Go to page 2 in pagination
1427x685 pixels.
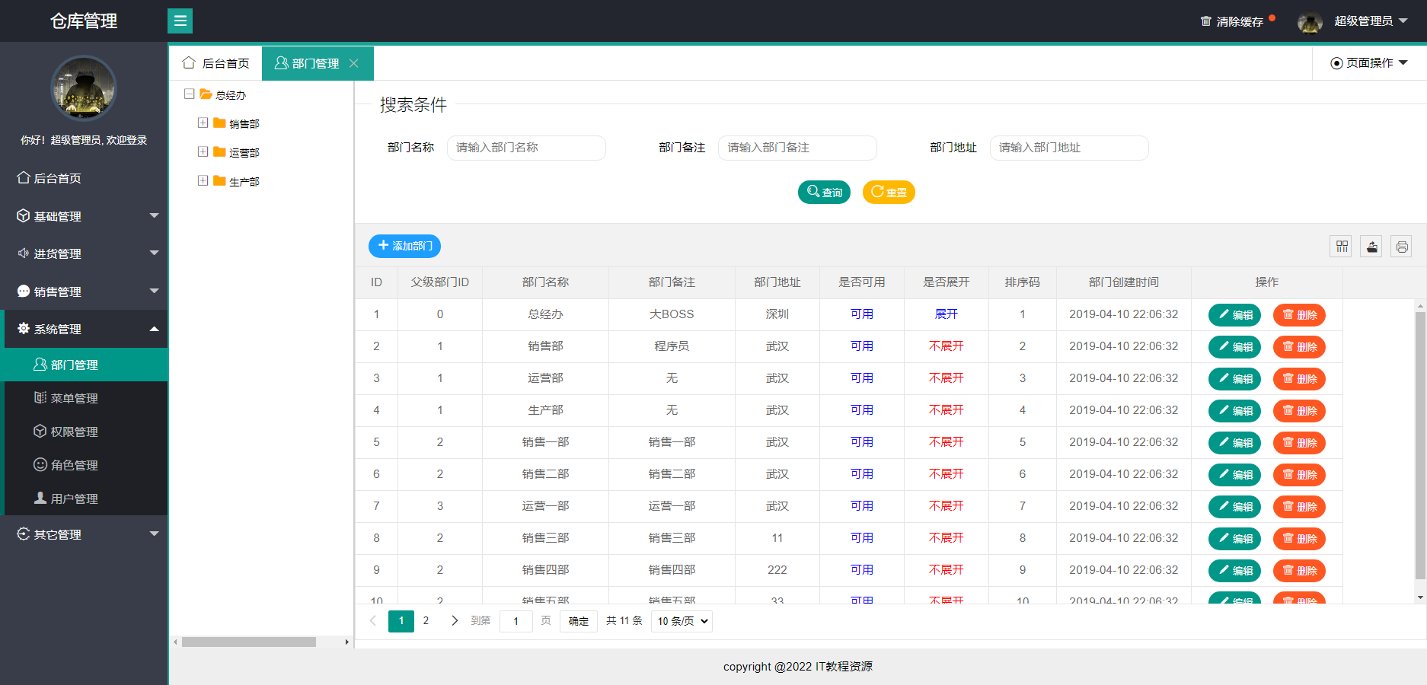[x=426, y=620]
